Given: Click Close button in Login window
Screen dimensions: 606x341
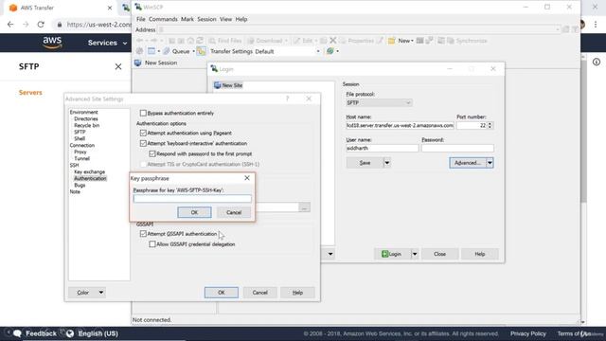Looking at the screenshot, I should 439,254.
